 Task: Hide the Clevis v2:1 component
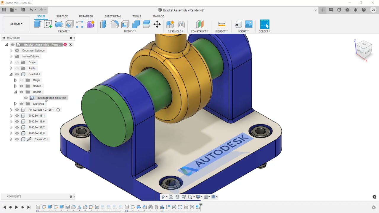(x=17, y=139)
